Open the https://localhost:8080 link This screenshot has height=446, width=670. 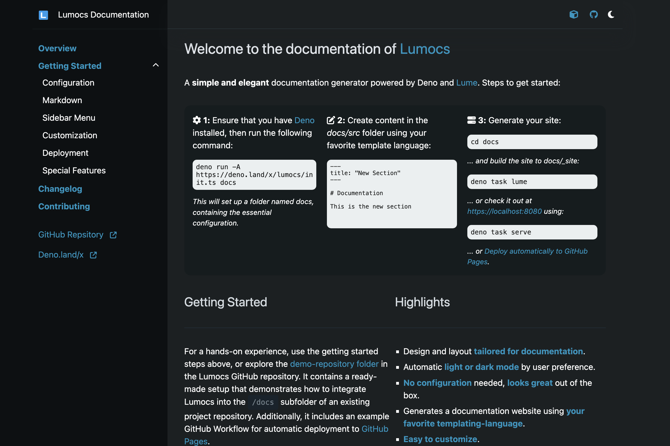click(x=504, y=211)
